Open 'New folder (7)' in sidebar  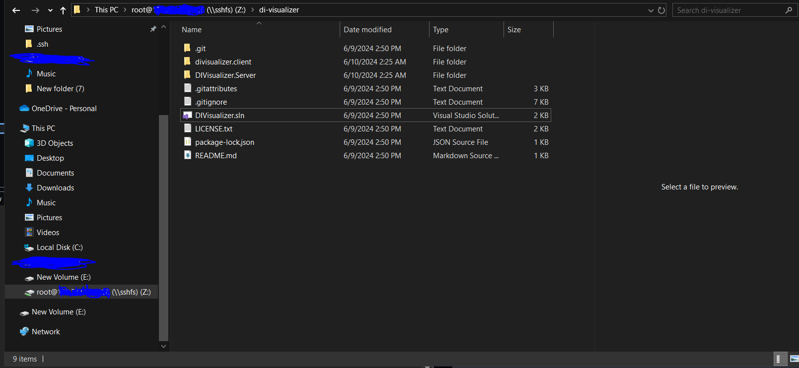pyautogui.click(x=60, y=89)
